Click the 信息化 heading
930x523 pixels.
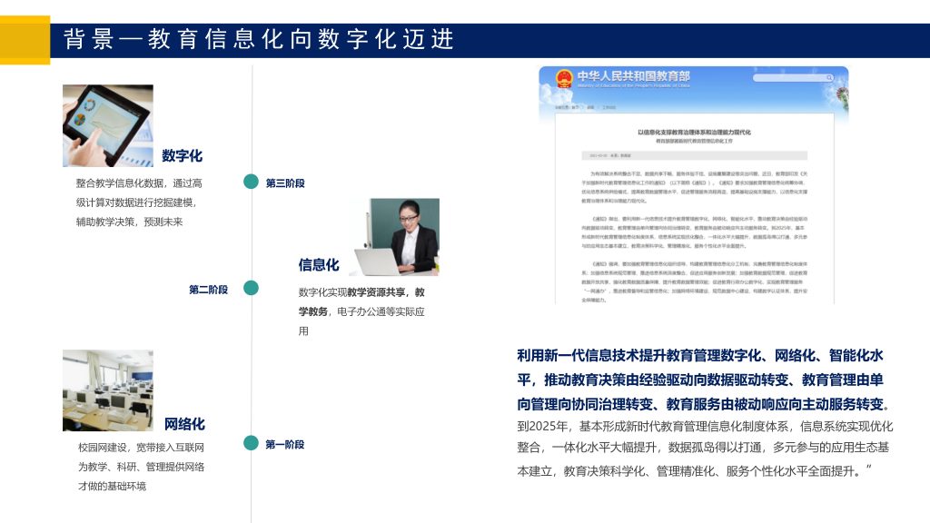point(319,264)
